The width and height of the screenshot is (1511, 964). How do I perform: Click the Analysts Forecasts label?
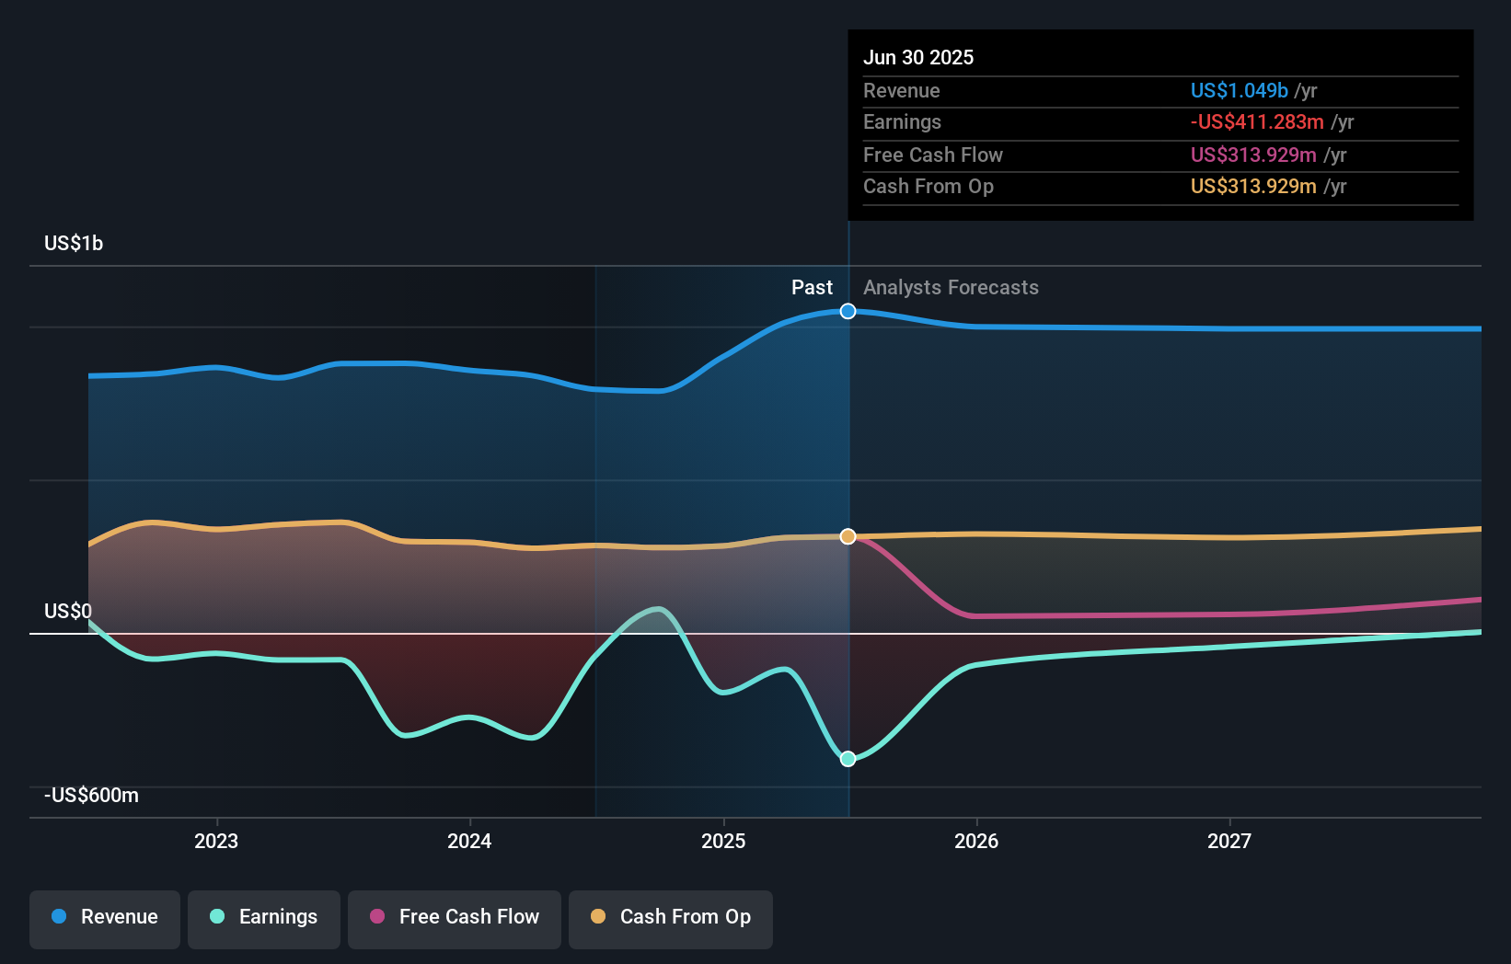[951, 287]
